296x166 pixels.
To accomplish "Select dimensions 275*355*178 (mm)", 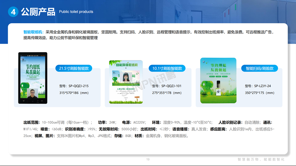I will tap(167, 93).
